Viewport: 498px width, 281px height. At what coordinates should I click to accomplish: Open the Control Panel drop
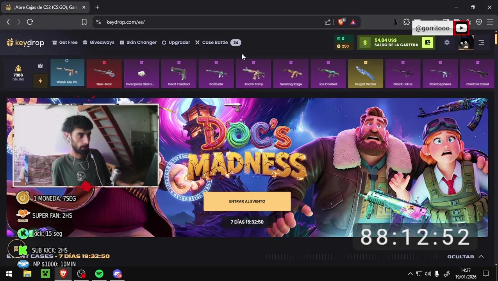tap(477, 73)
